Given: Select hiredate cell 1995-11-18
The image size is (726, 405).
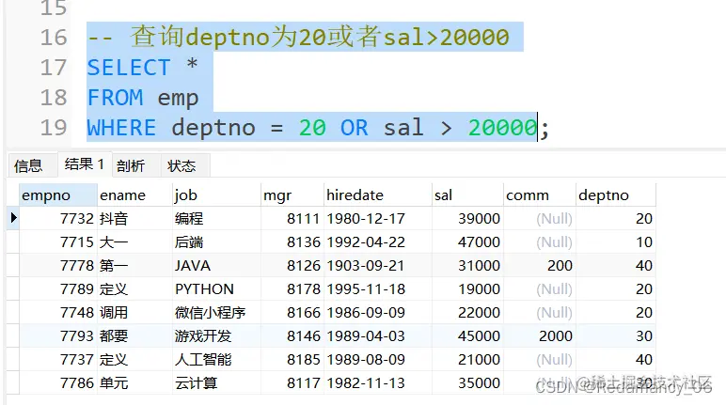Looking at the screenshot, I should 378,289.
